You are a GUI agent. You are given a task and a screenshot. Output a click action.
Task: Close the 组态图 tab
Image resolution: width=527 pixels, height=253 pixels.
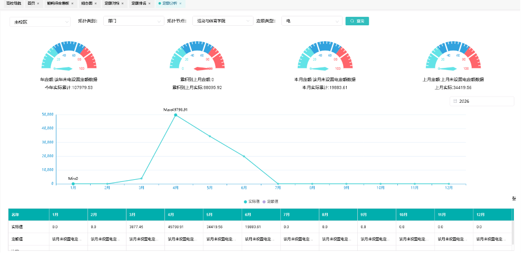tap(95, 3)
